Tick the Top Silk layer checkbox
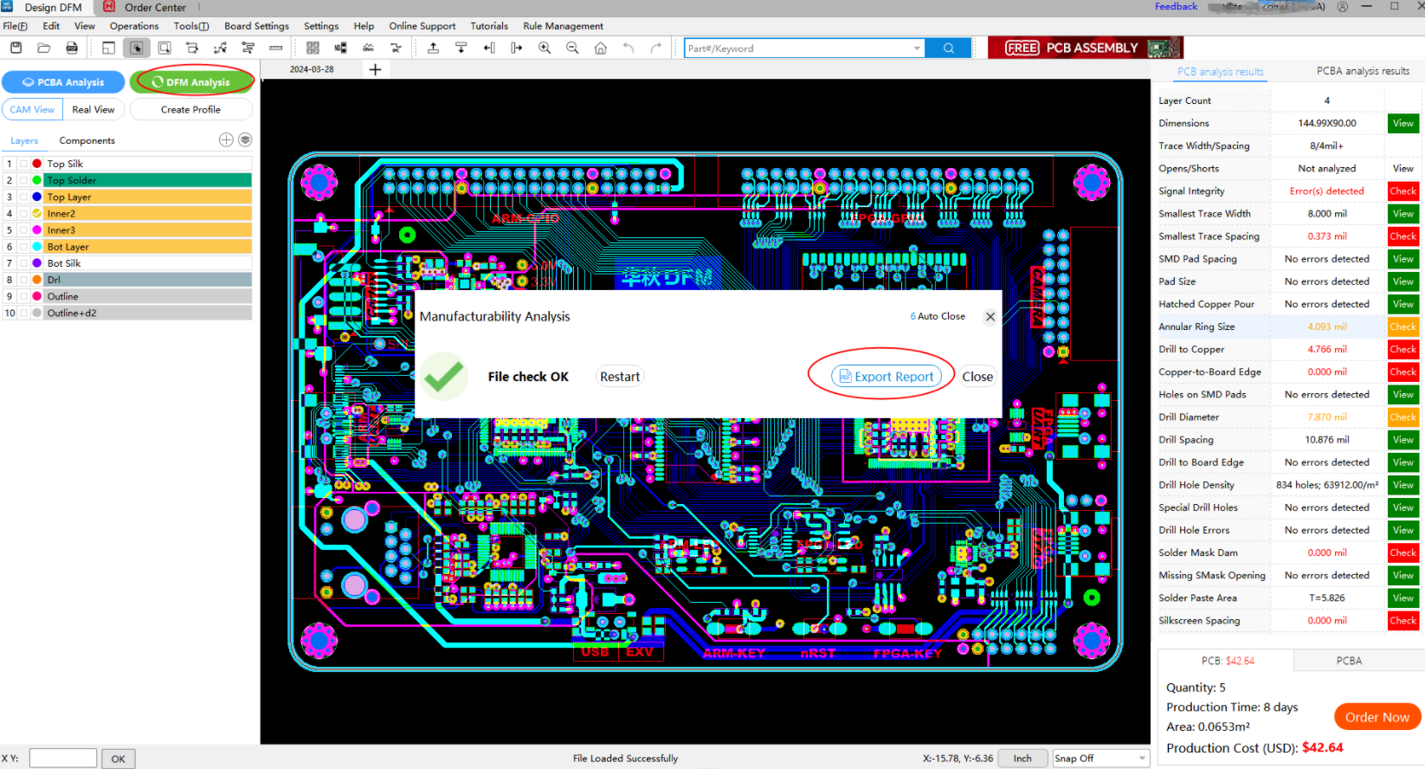This screenshot has height=769, width=1425. [23, 164]
